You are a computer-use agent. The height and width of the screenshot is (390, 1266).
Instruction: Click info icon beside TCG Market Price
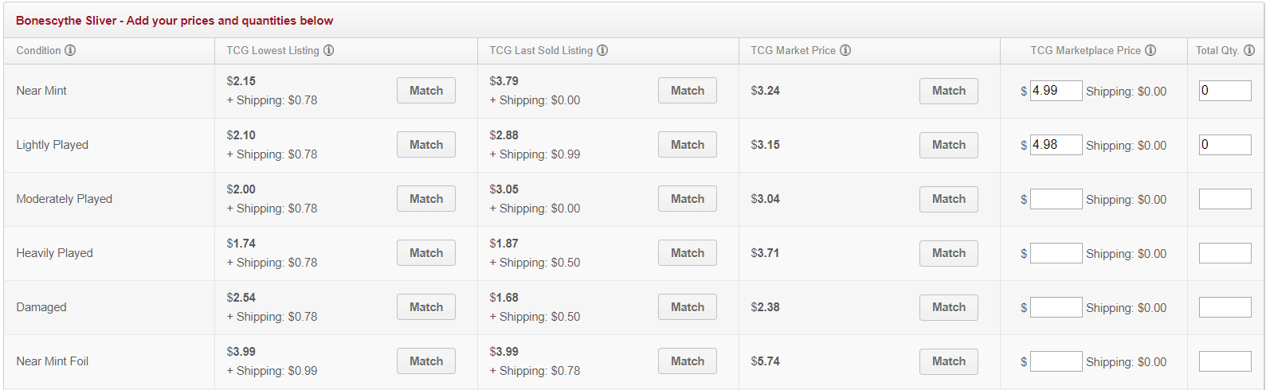[x=845, y=50]
